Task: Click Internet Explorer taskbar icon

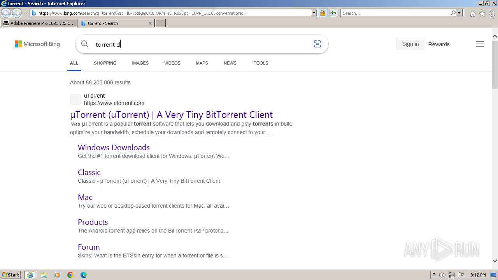Action: [x=30, y=275]
